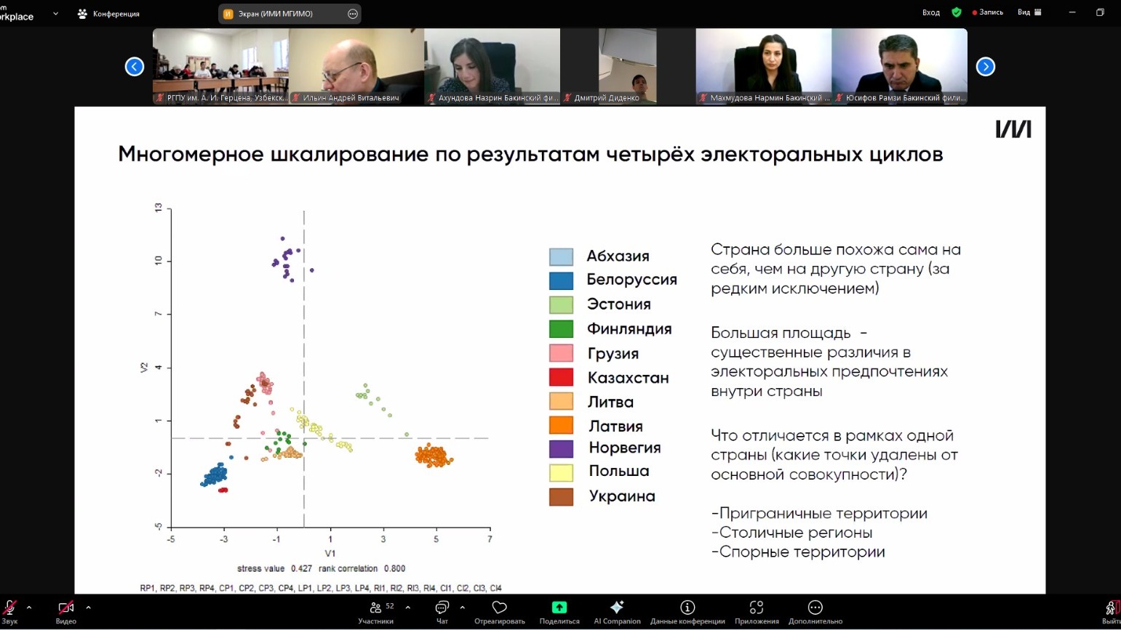Screen dimensions: 1121x630
Task: Open the Чат chat panel
Action: click(x=442, y=611)
